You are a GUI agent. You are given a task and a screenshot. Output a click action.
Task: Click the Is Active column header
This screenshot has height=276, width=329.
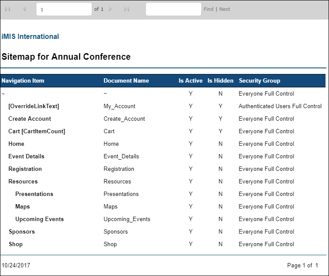190,80
